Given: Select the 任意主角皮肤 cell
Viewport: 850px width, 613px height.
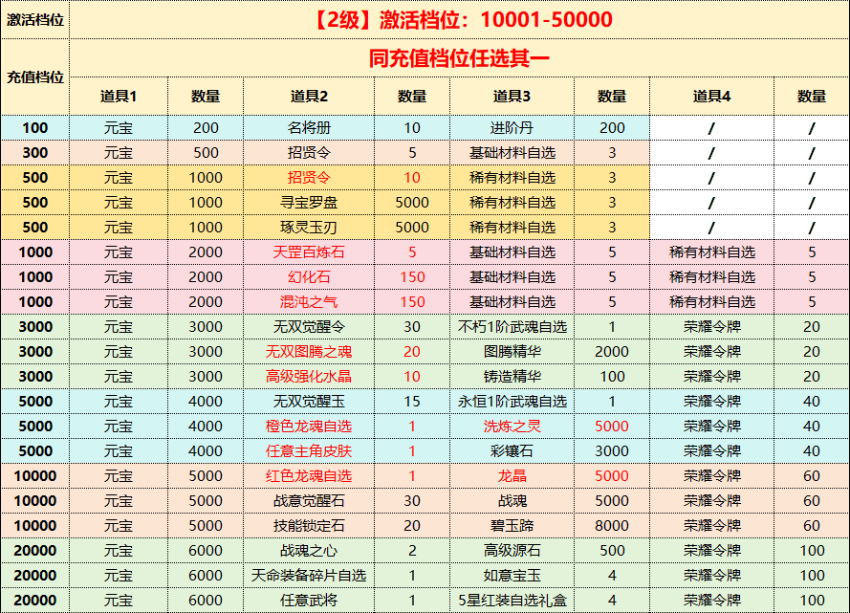Looking at the screenshot, I should 309,451.
